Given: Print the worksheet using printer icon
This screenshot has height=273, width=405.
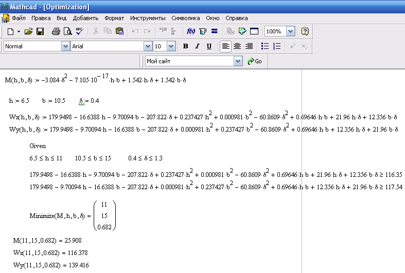Looking at the screenshot, I should coord(56,31).
